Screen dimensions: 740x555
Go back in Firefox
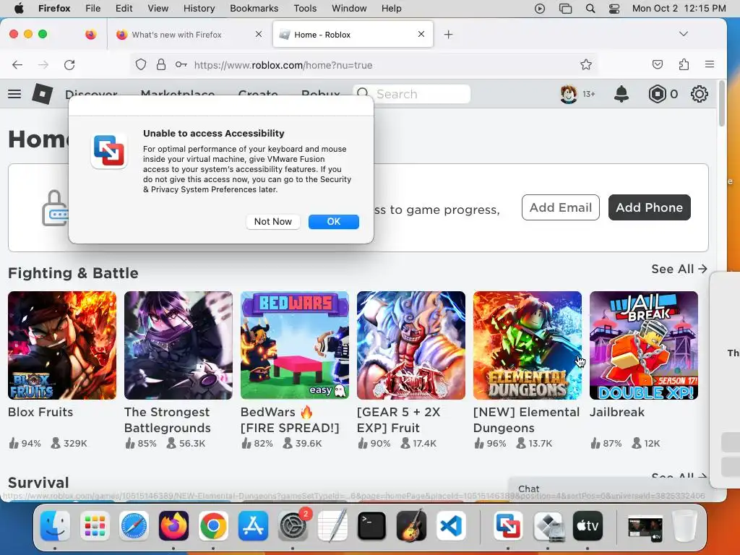coord(17,64)
